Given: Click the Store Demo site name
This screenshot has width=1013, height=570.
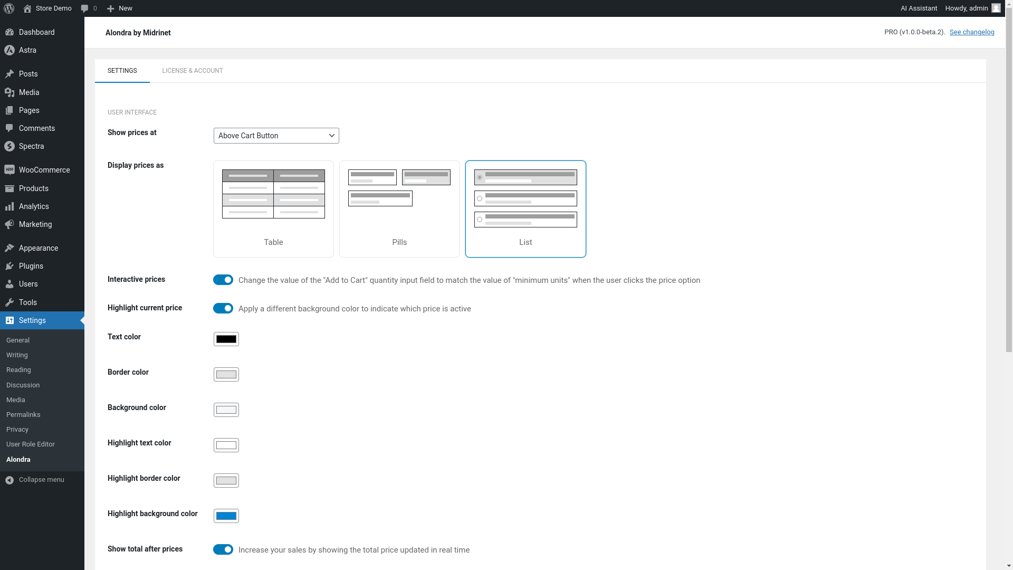Looking at the screenshot, I should (54, 8).
